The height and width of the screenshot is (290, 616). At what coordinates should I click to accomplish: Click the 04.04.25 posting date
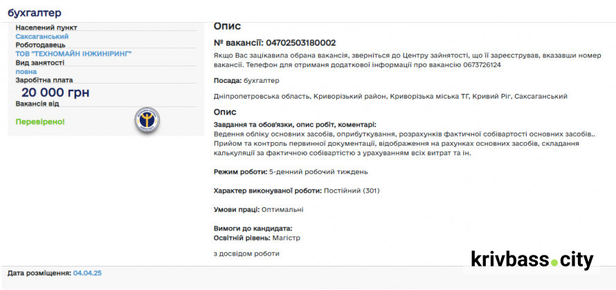pos(87,273)
